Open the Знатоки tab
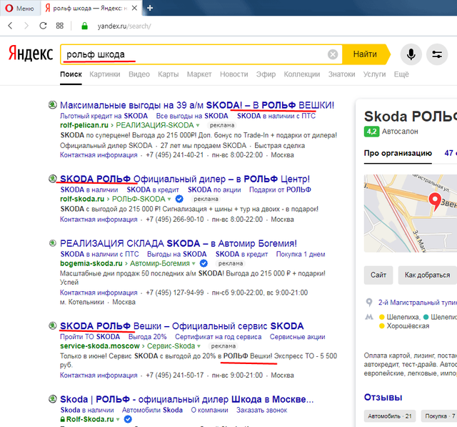 coord(341,74)
